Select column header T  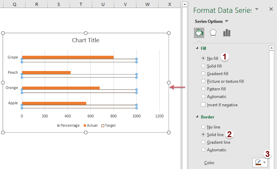[81, 4]
